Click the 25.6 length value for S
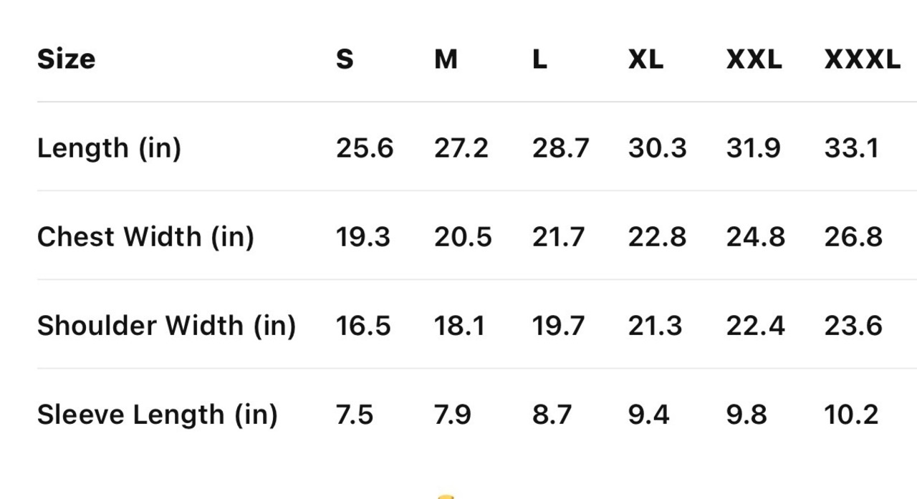The image size is (917, 499). coord(365,148)
